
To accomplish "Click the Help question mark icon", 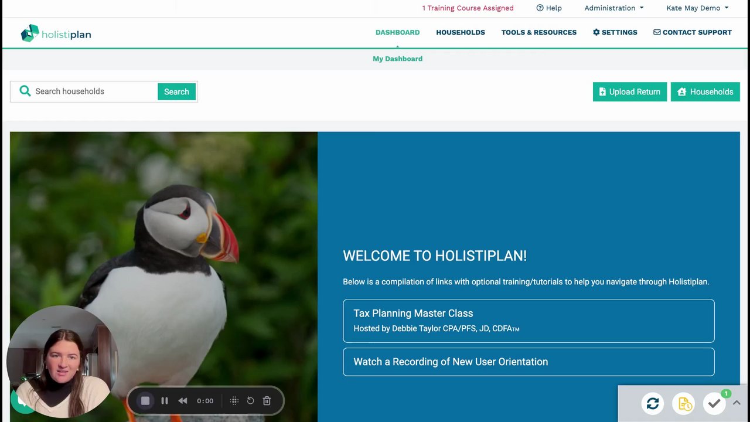I will [540, 8].
